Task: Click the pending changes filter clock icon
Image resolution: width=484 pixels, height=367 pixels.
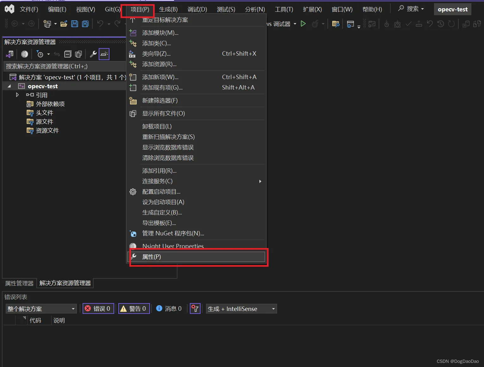Action: pyautogui.click(x=40, y=54)
